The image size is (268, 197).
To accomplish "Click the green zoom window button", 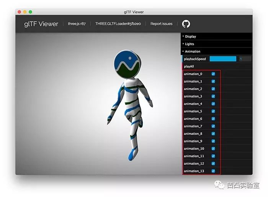I will pyautogui.click(x=30, y=12).
